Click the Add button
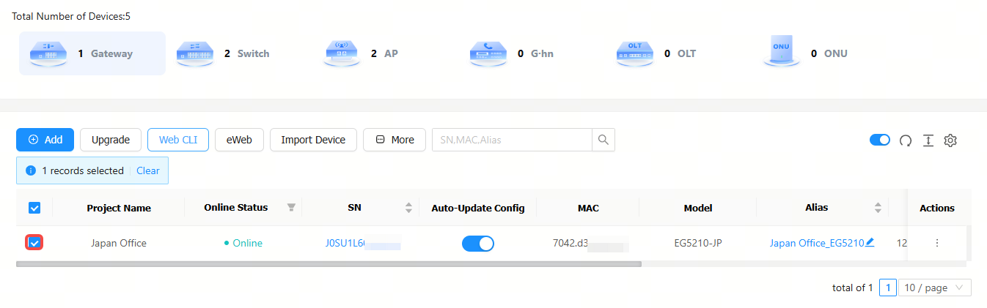Screen dimensions: 987x308 pos(45,140)
